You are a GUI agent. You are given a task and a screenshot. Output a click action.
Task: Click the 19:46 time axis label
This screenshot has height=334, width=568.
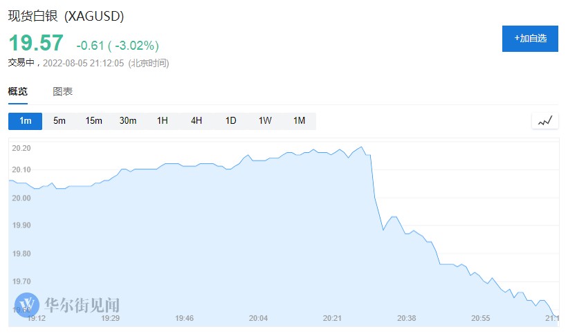[x=184, y=318]
